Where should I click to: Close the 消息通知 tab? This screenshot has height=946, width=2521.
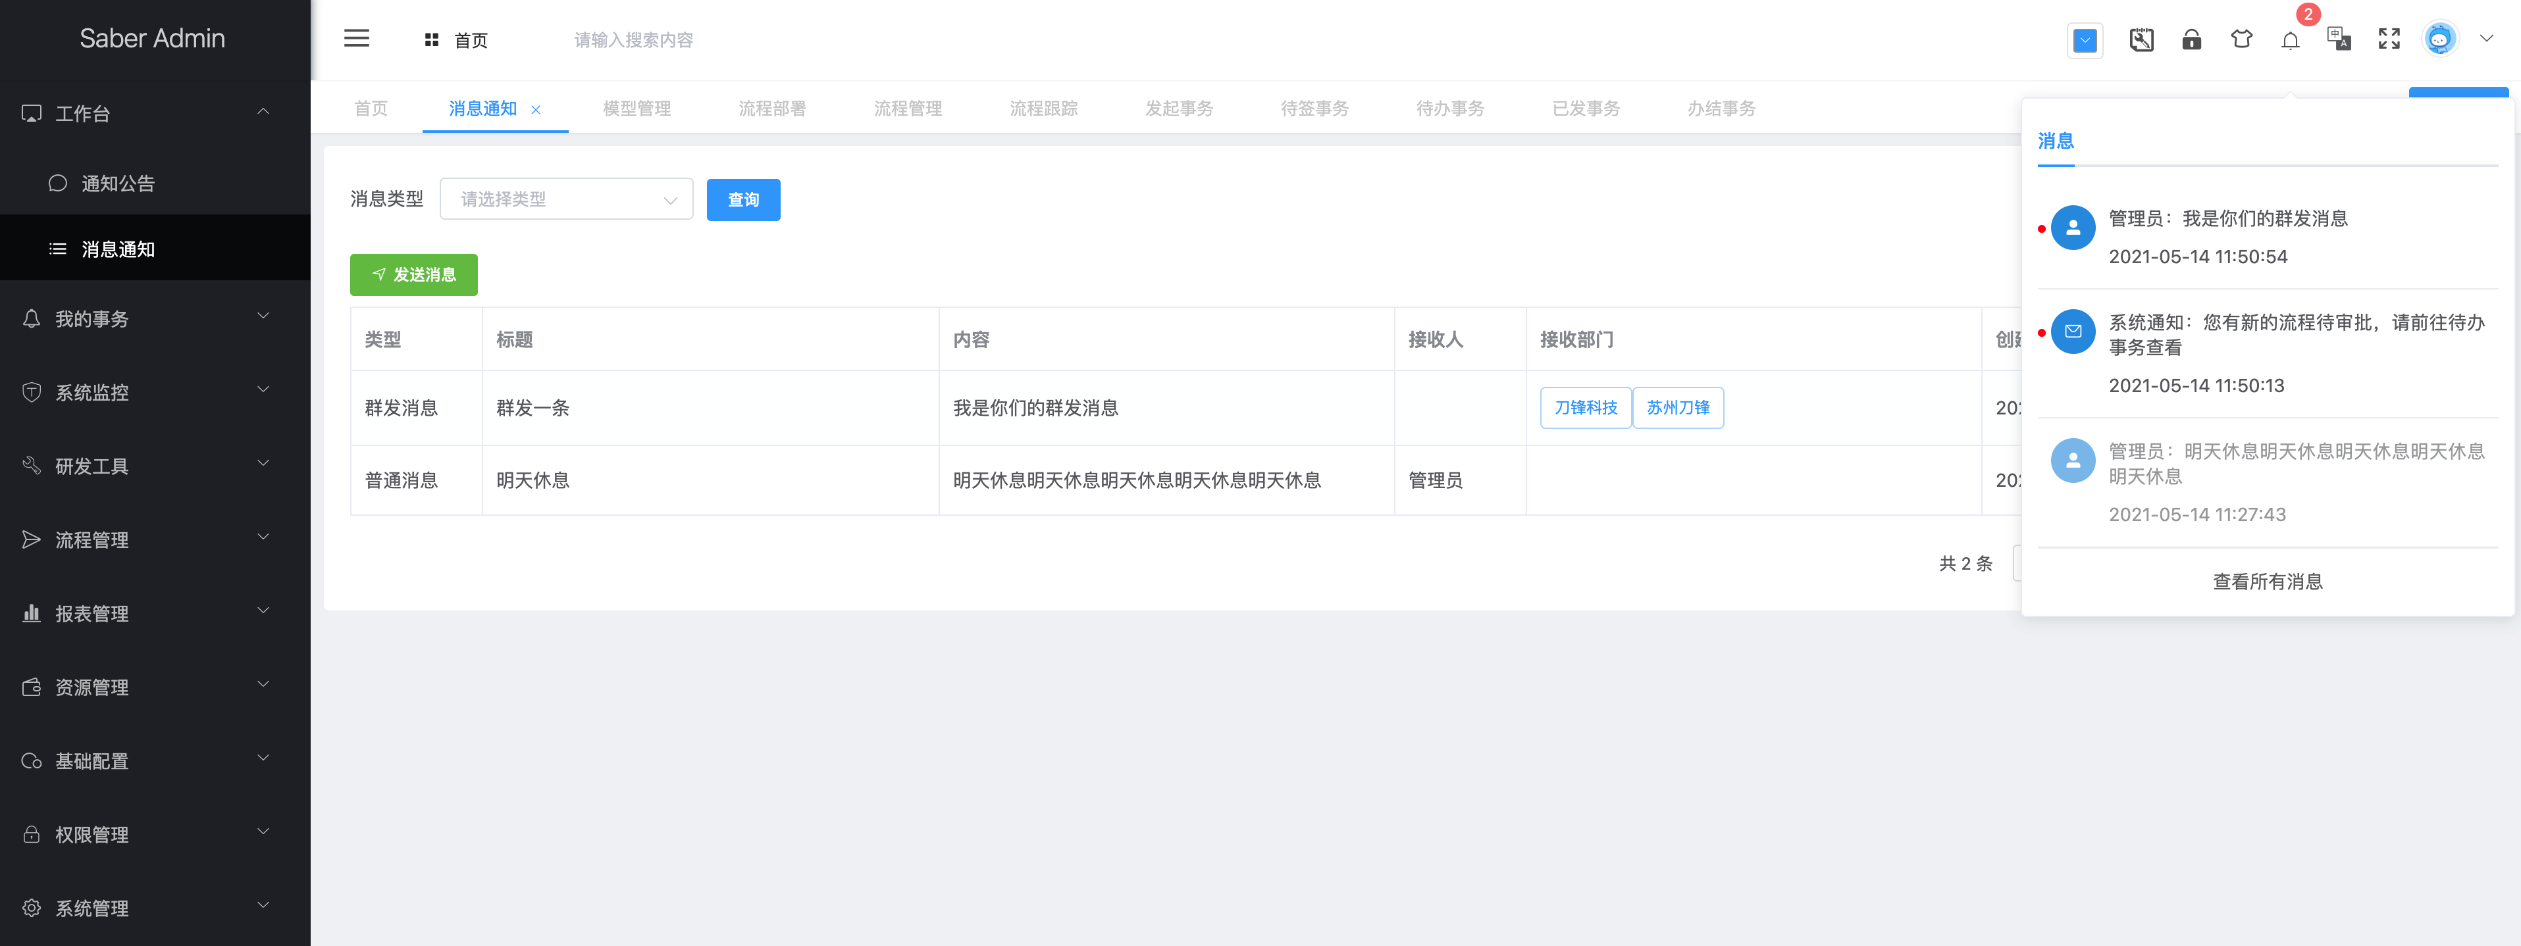535,110
